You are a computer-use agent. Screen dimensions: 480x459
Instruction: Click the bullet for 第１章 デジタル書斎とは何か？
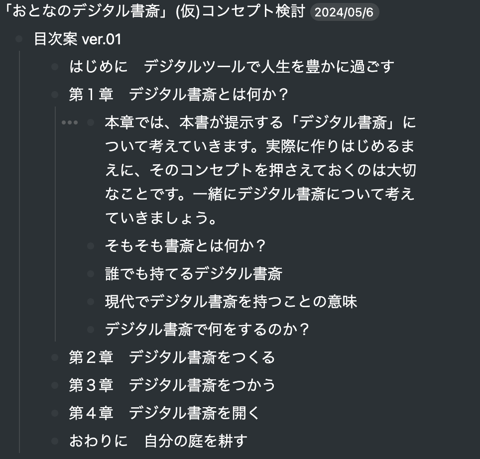point(56,94)
